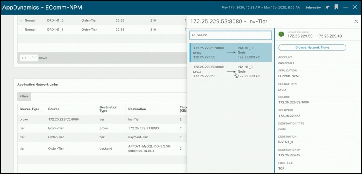Select the ORD-N1_0 node row
This screenshot has width=362, height=174.
103,20
